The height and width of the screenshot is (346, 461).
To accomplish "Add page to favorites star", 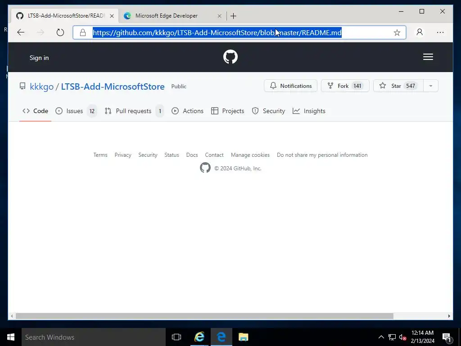I will (x=397, y=32).
